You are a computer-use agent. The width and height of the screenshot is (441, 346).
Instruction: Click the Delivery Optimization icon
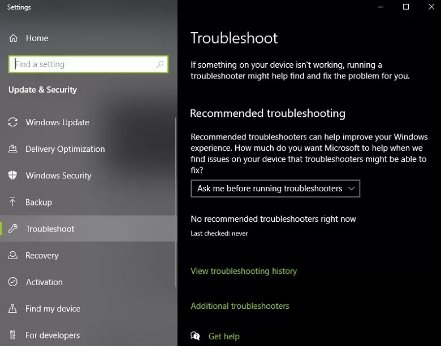[12, 148]
